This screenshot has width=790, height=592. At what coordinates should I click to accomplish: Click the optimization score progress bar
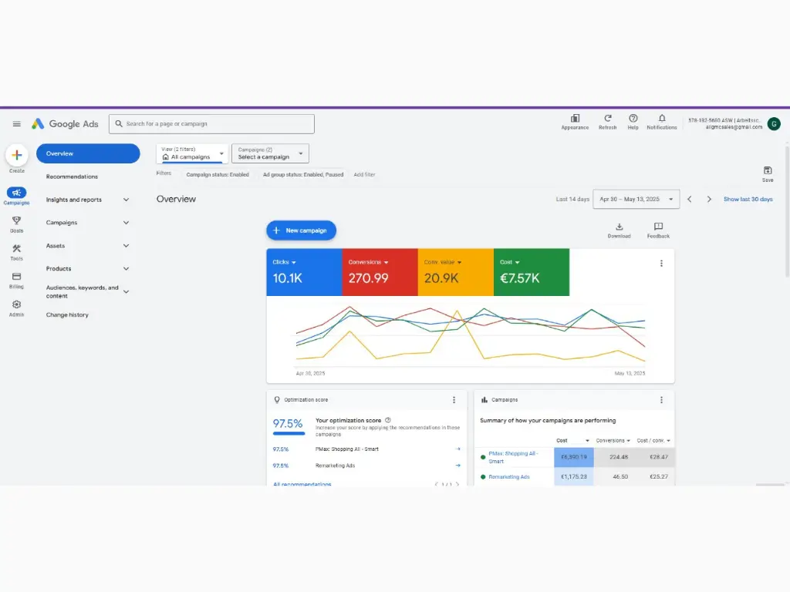click(289, 433)
